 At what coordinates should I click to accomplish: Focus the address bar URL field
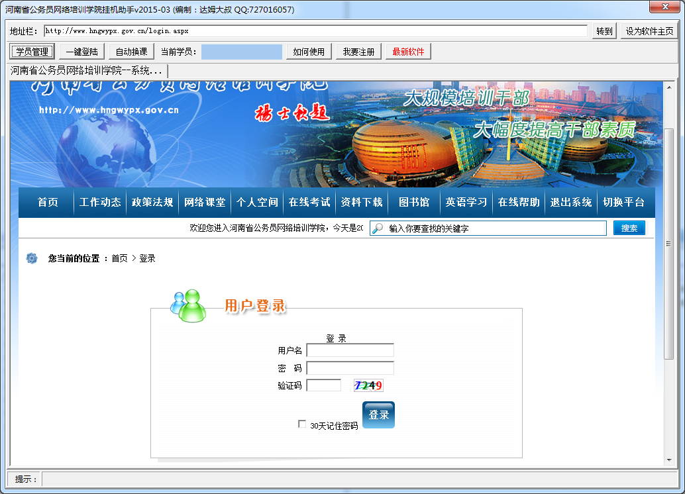pyautogui.click(x=315, y=31)
